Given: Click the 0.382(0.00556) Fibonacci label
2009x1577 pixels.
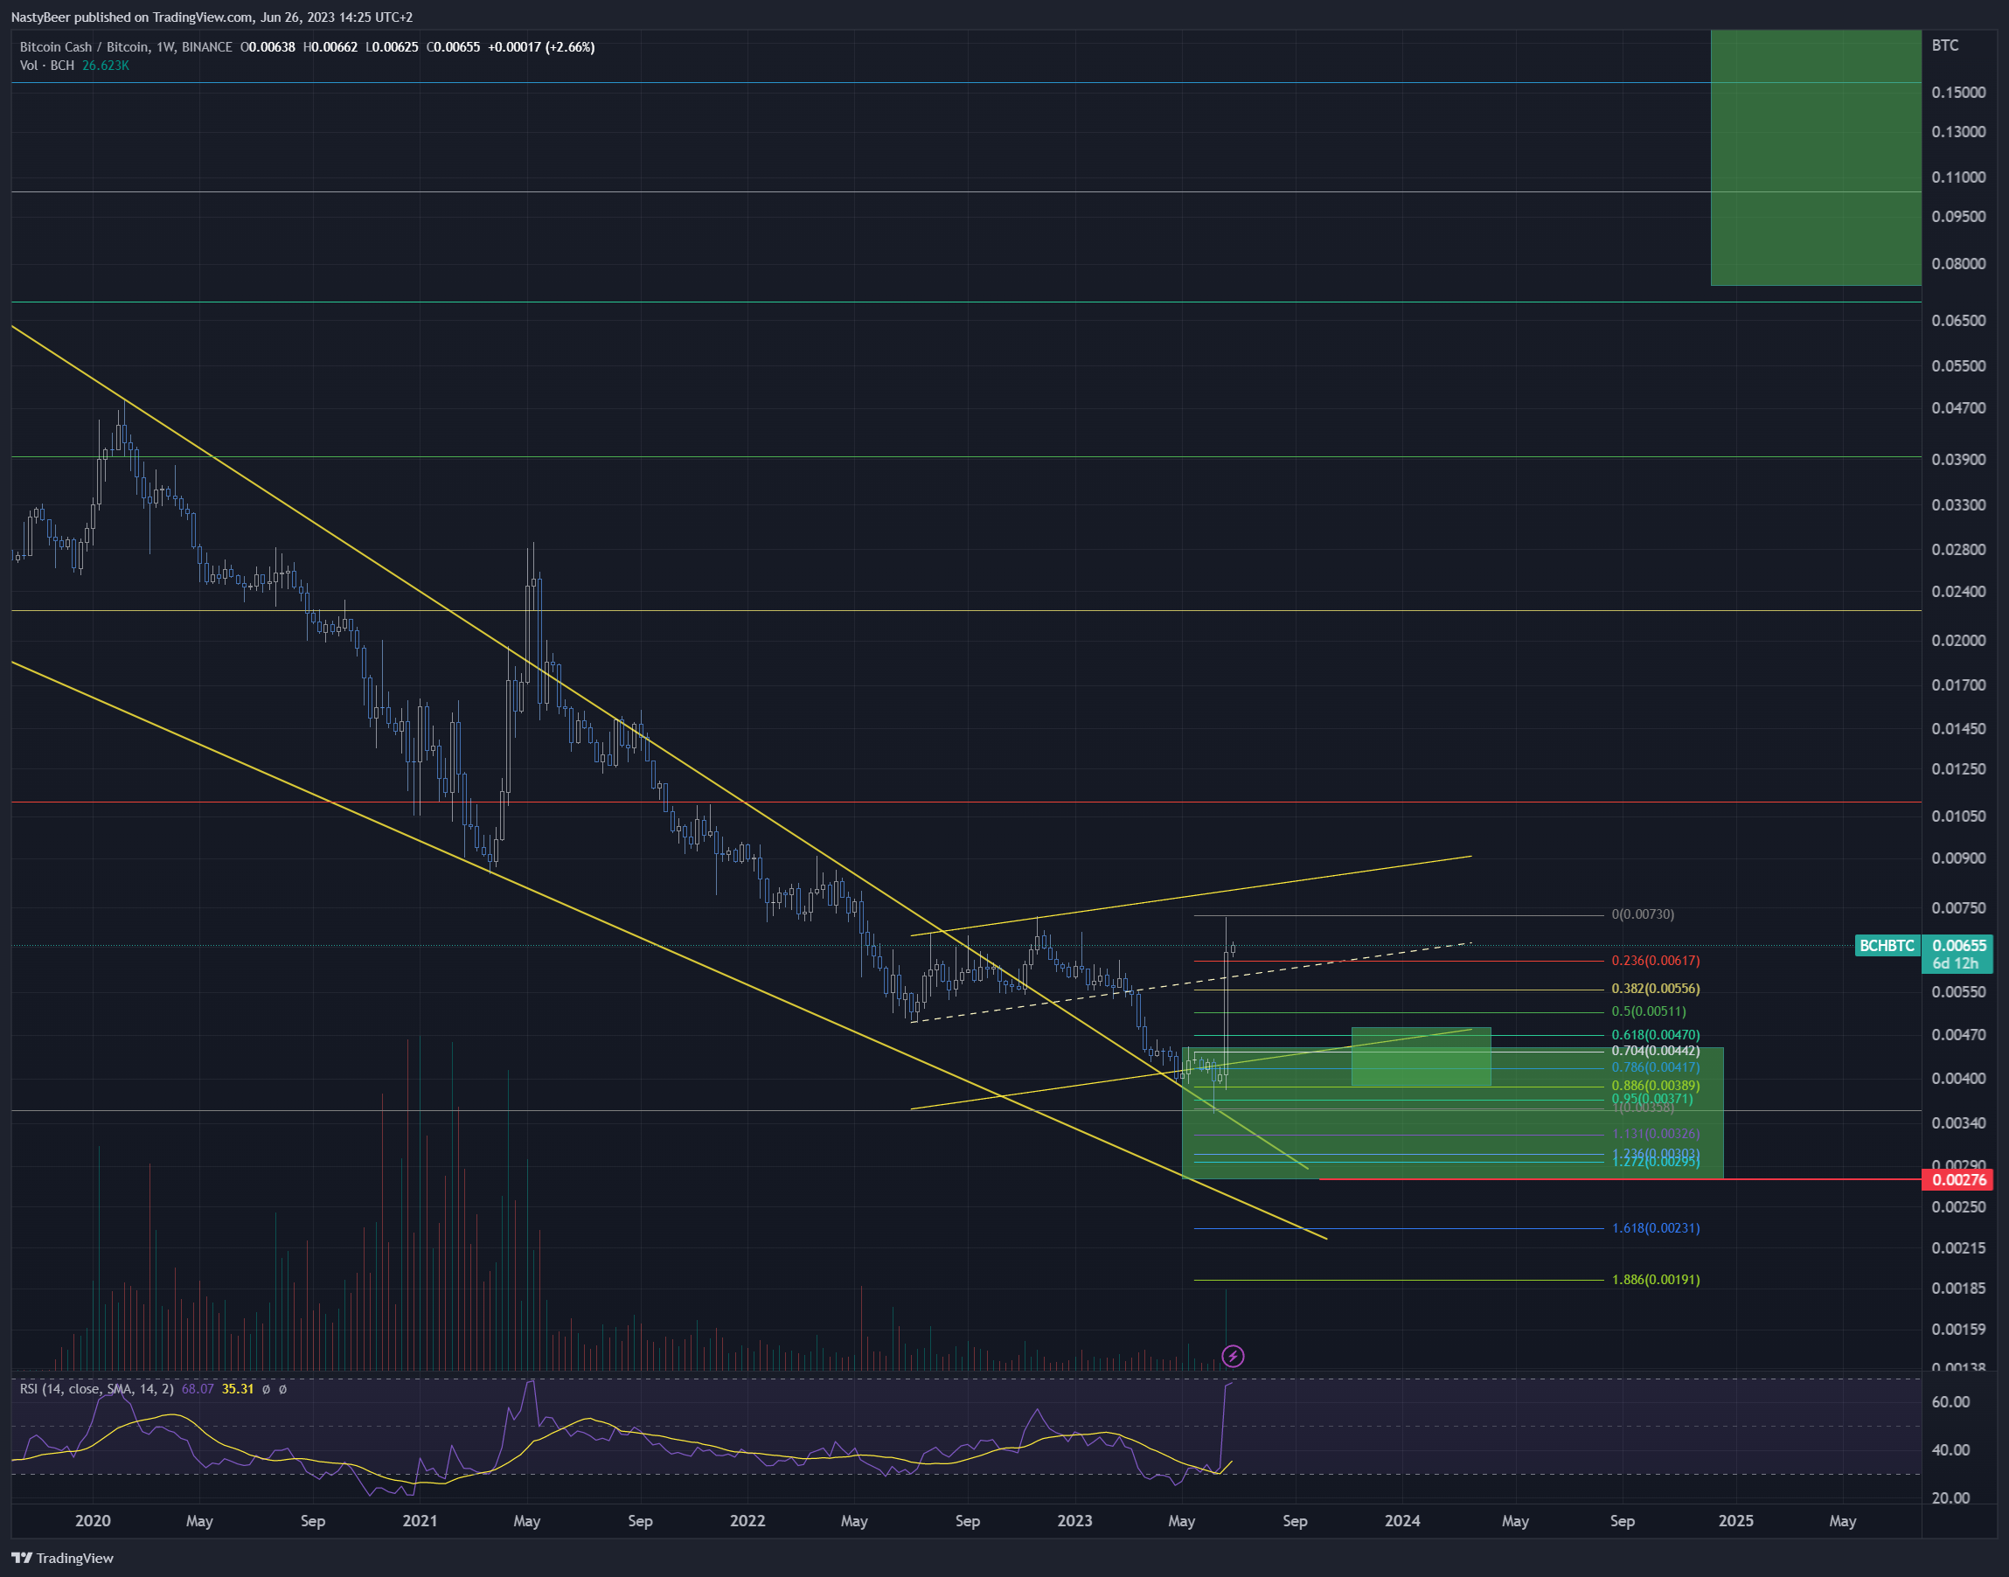Looking at the screenshot, I should pos(1656,989).
